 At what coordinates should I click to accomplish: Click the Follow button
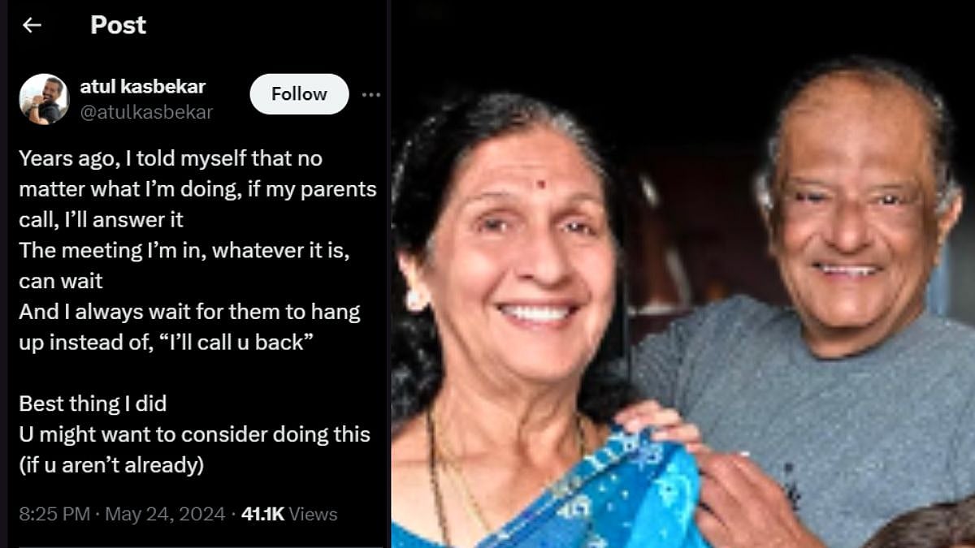point(299,94)
